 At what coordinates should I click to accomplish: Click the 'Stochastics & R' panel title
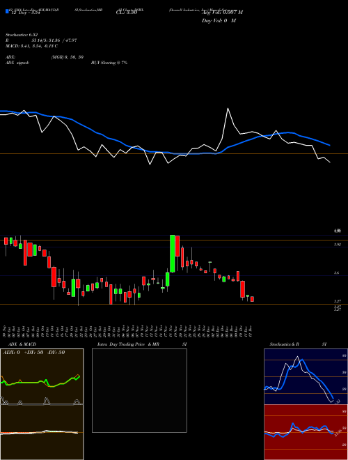click(x=285, y=344)
